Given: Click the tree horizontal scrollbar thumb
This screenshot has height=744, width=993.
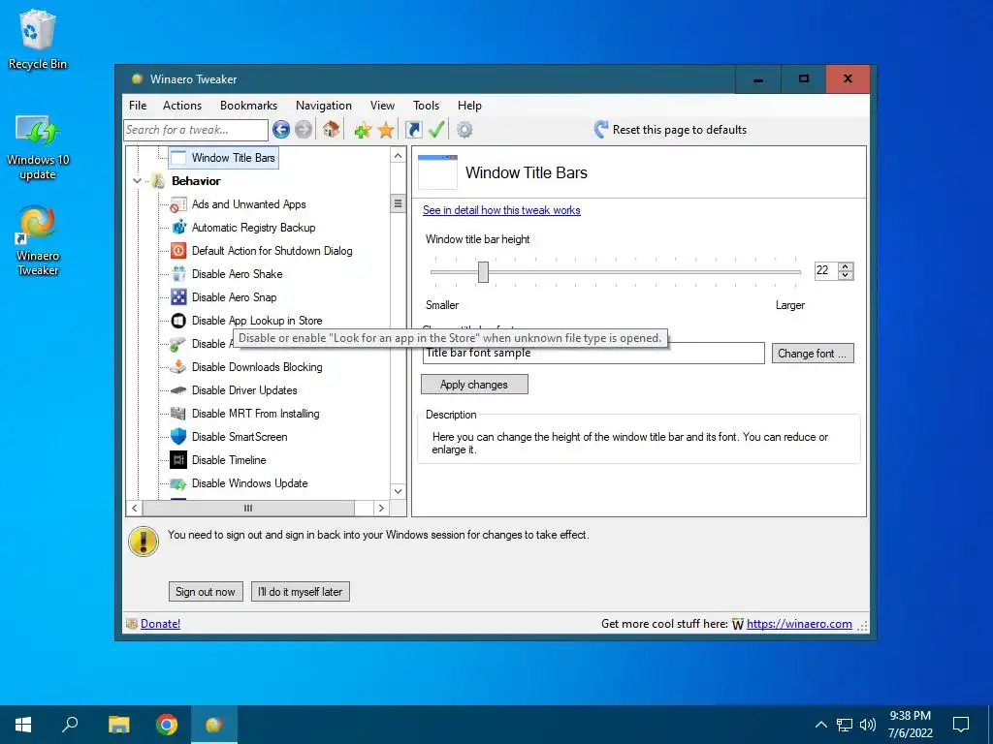Looking at the screenshot, I should [248, 508].
